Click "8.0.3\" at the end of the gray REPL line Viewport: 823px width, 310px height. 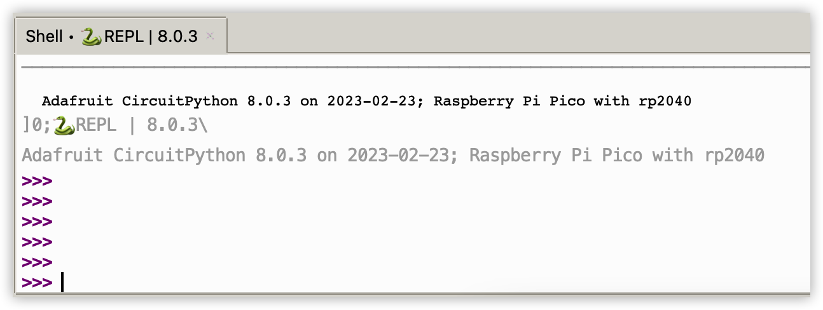pos(177,125)
